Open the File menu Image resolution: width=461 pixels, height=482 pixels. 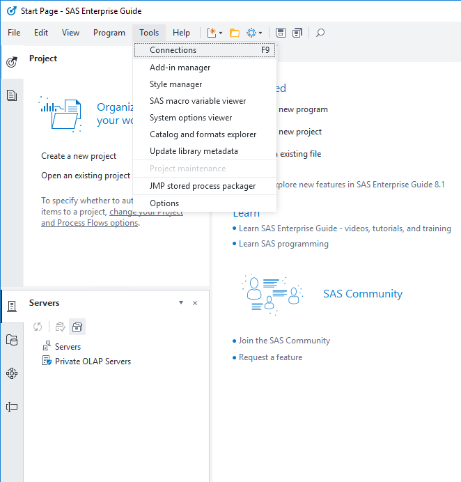tap(14, 33)
